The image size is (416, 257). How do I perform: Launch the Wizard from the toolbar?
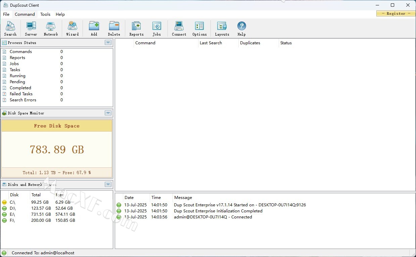[x=72, y=29]
